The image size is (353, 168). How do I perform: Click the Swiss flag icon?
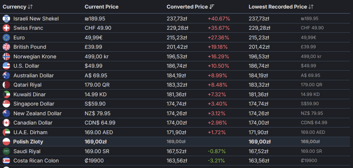coord(6,28)
